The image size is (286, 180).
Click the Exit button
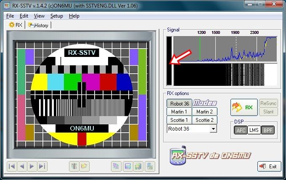pos(269,166)
